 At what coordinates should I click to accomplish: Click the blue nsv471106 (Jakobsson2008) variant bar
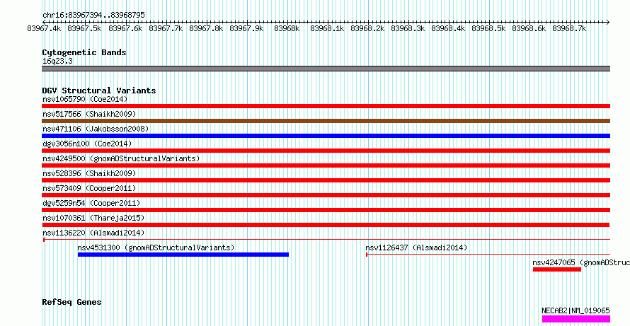326,136
